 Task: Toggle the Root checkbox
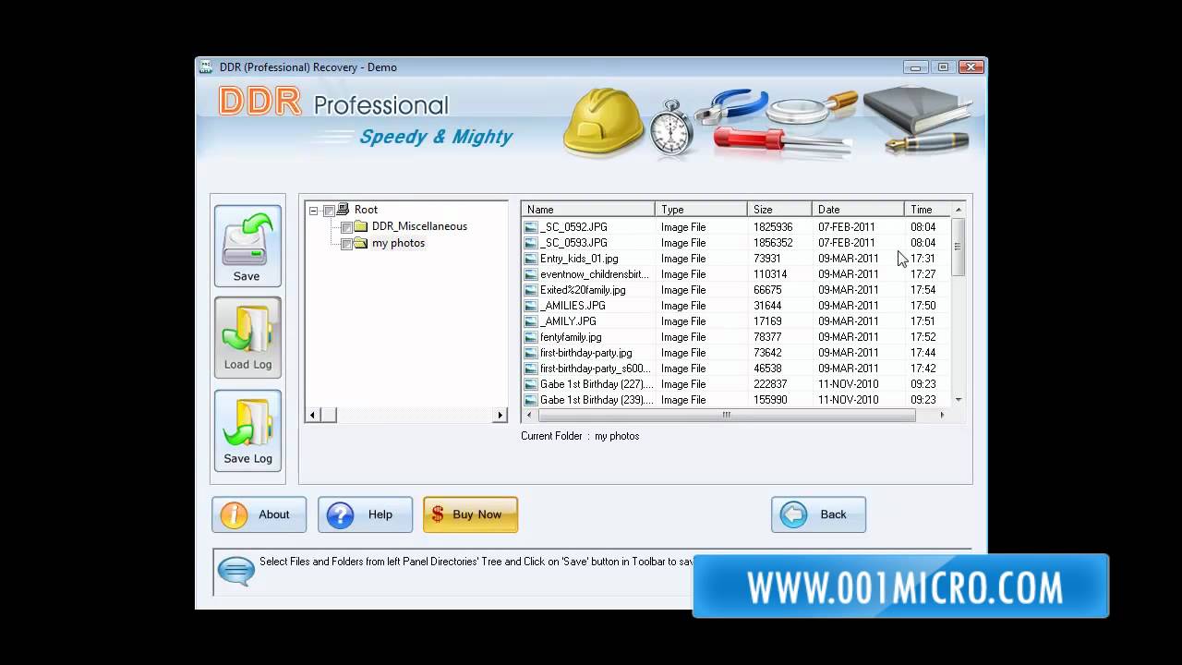[329, 211]
